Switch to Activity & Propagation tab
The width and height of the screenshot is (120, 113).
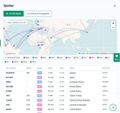coord(38,14)
